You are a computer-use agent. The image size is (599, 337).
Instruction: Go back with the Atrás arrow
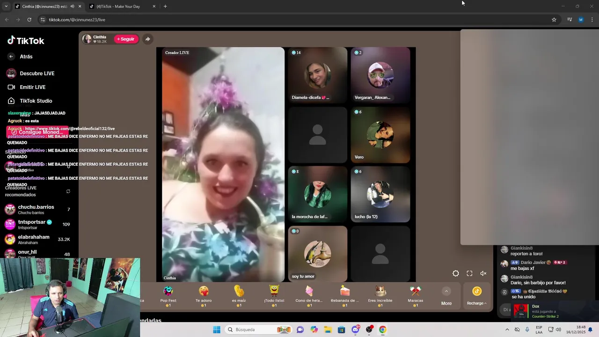[x=11, y=57]
